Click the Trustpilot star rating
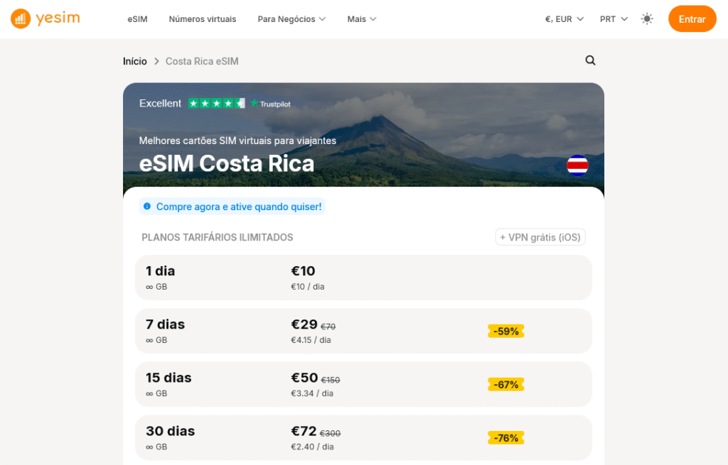 [216, 103]
